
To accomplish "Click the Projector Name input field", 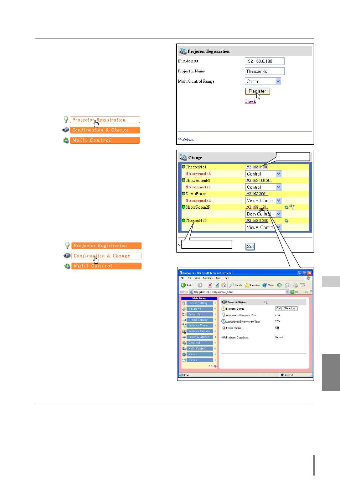I will coord(265,71).
